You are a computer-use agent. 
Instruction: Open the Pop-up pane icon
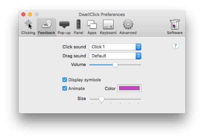point(64,25)
